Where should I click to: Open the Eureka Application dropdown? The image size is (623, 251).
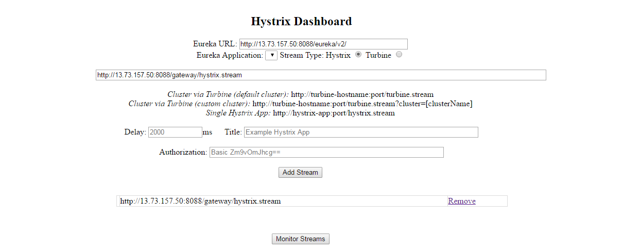(271, 55)
